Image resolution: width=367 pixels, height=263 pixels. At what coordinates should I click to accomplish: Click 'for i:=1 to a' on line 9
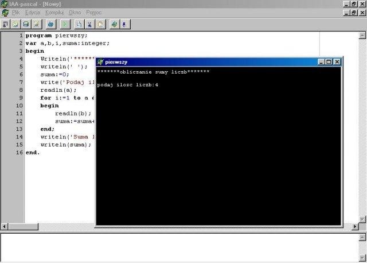[64, 98]
